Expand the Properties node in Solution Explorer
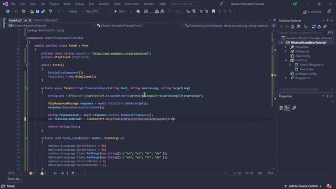This screenshot has width=336, height=189. coord(286,47)
